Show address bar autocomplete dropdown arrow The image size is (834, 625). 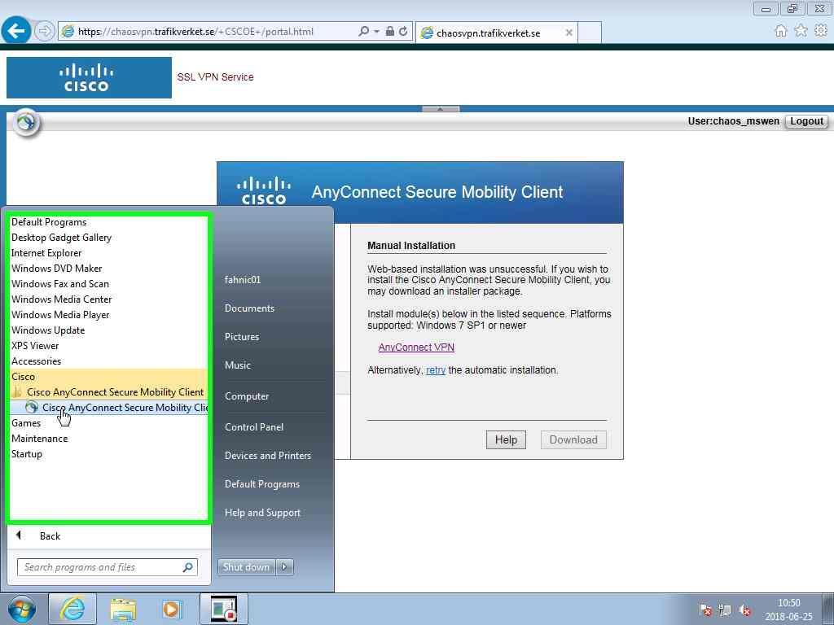pos(376,32)
